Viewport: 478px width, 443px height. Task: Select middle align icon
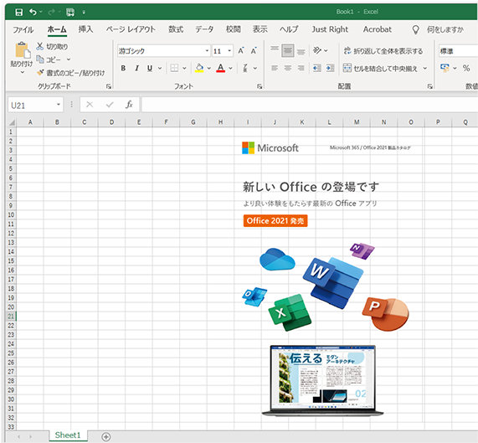click(x=288, y=50)
